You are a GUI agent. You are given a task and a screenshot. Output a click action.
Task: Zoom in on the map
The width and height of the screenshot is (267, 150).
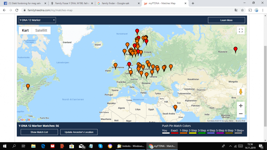[241, 106]
